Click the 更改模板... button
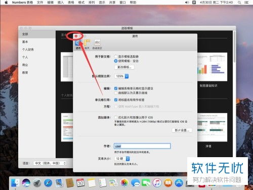The width and height of the screenshot is (253, 190). [x=124, y=67]
